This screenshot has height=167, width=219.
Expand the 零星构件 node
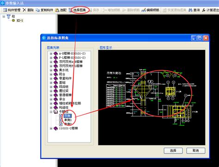coord(51,79)
